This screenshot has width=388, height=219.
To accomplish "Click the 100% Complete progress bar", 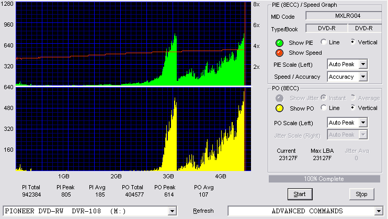I will (324, 179).
